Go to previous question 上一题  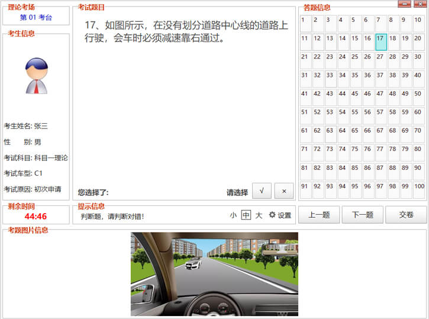pos(319,215)
